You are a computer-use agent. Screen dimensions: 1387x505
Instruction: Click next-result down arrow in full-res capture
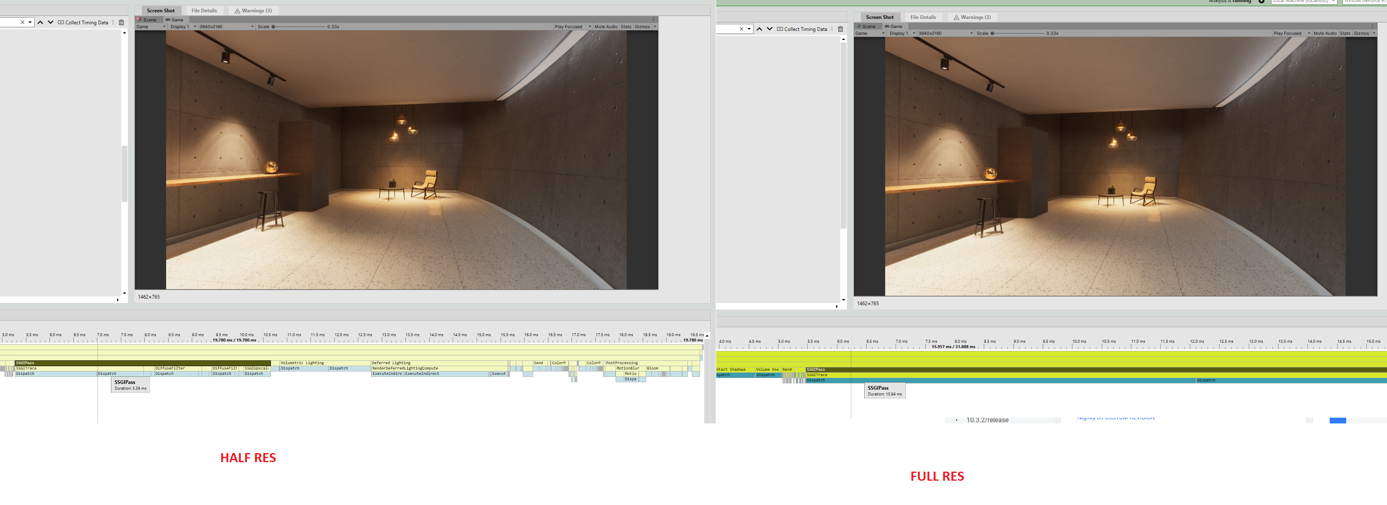[769, 29]
